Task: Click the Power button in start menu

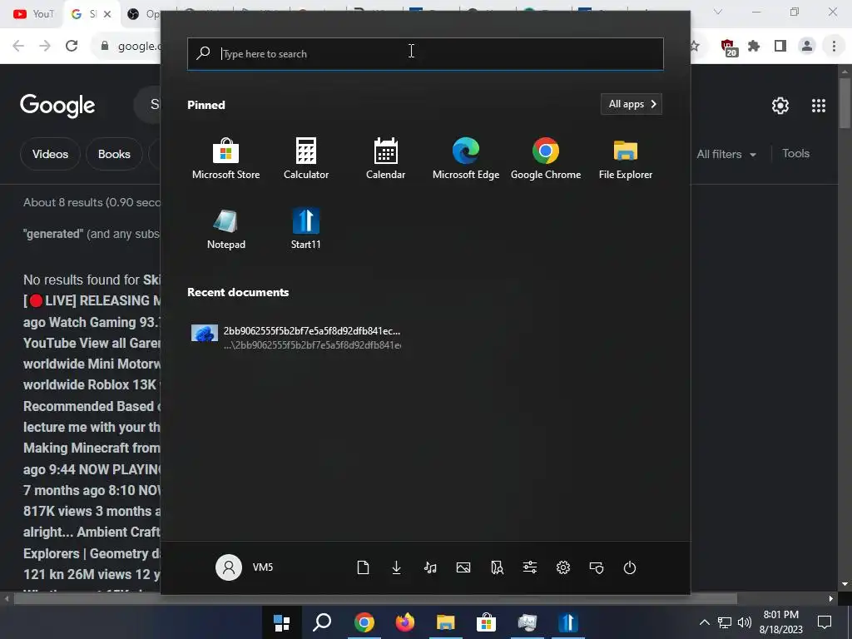Action: pos(630,567)
